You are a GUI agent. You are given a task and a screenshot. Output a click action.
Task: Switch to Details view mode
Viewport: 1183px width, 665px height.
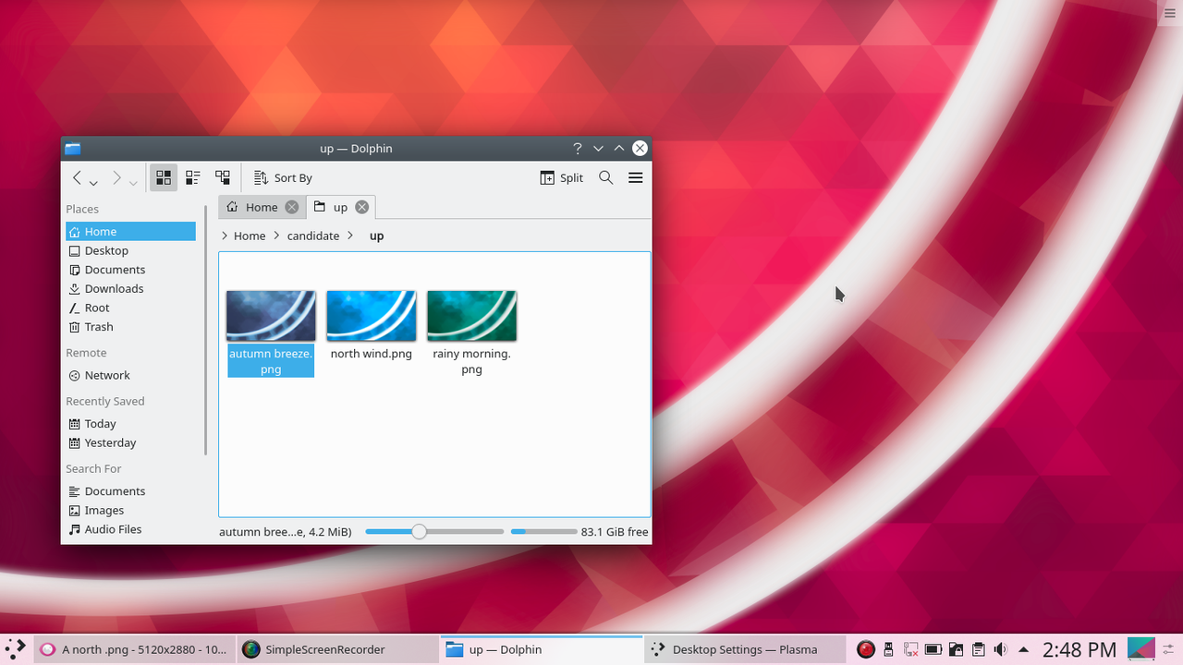(223, 177)
